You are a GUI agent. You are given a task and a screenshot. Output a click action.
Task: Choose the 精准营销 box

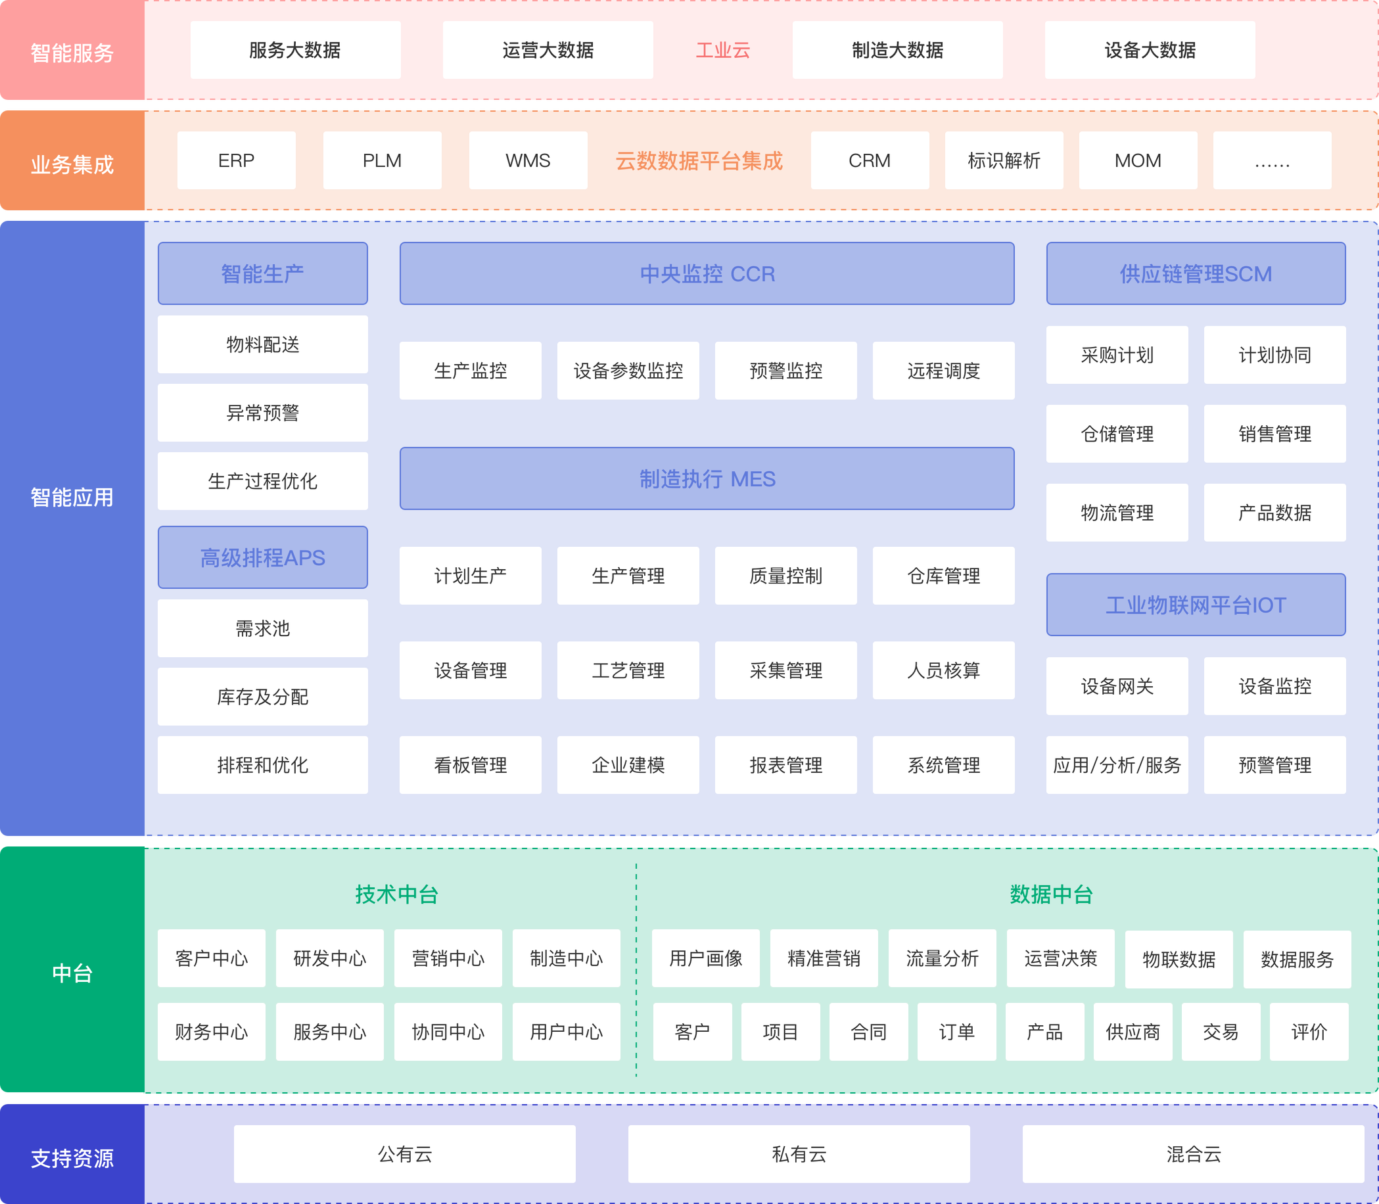(x=823, y=958)
